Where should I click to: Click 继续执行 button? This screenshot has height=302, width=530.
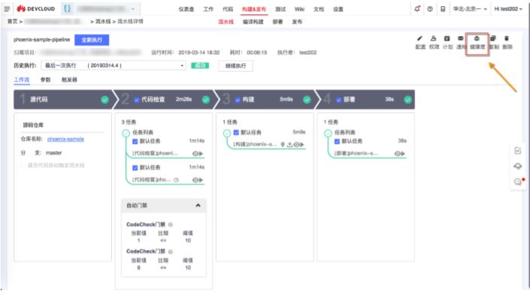pyautogui.click(x=235, y=66)
